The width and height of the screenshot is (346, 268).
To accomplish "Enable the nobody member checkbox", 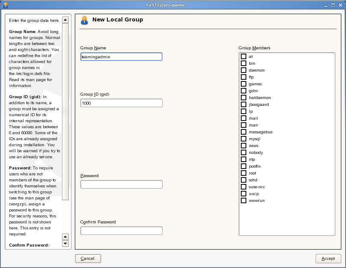I will point(243,153).
